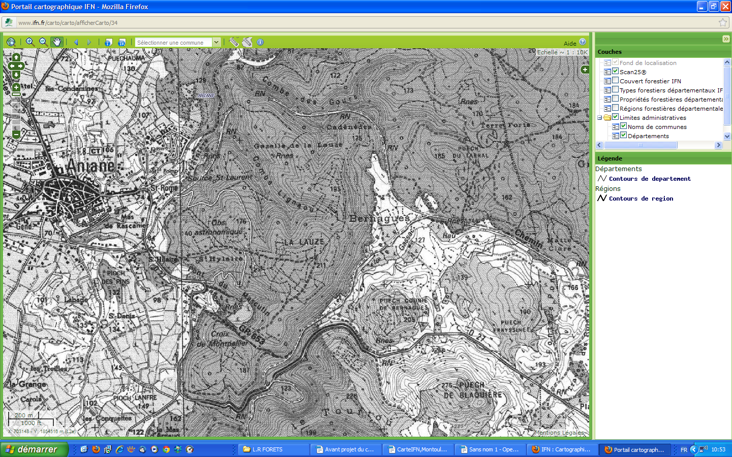Screen dimensions: 732x457
Task: Click the round info icon in the toolbar
Action: coord(260,42)
